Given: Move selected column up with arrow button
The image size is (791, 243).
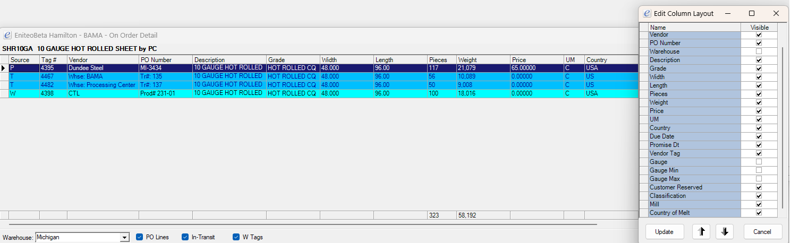Looking at the screenshot, I should [x=701, y=231].
